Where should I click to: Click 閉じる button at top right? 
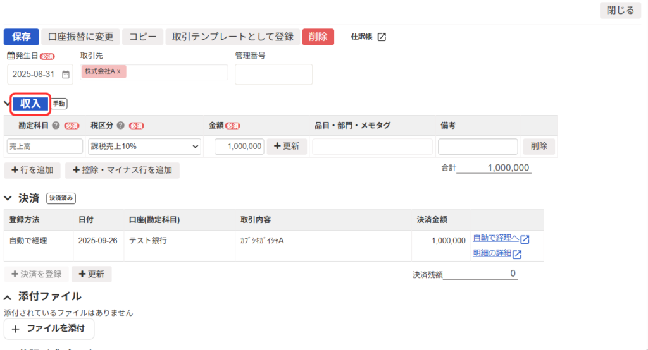[620, 10]
